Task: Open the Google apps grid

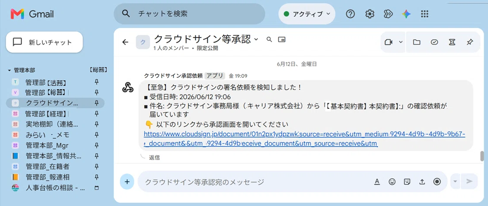Action: (x=424, y=14)
